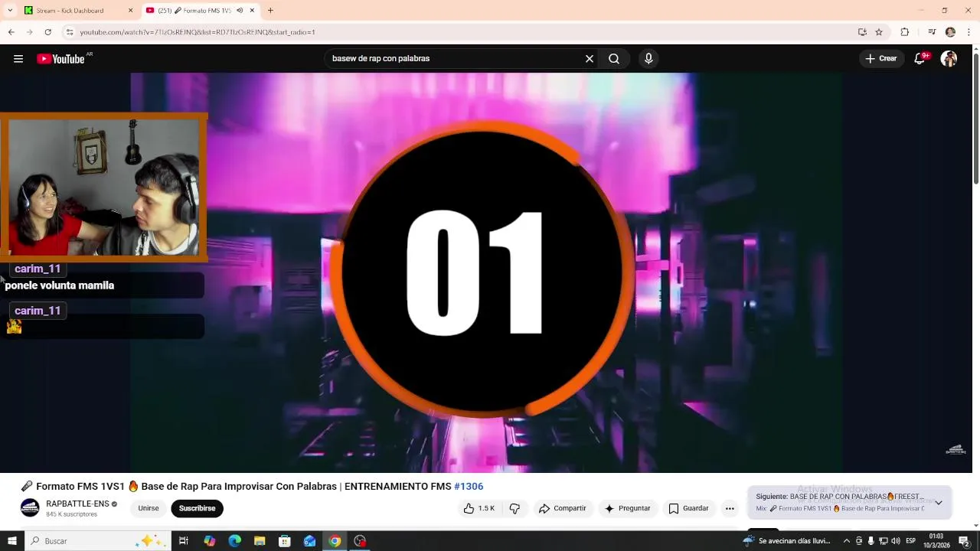The height and width of the screenshot is (551, 980).
Task: Open Task View on taskbar
Action: [184, 541]
